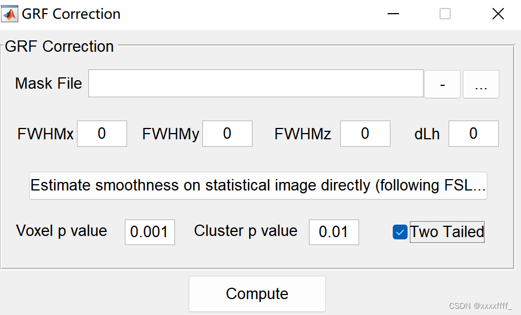521x315 pixels.
Task: Uncheck the Two Tailed checkbox
Action: (400, 232)
